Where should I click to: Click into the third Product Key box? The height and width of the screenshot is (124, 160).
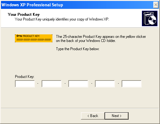(x=78, y=84)
